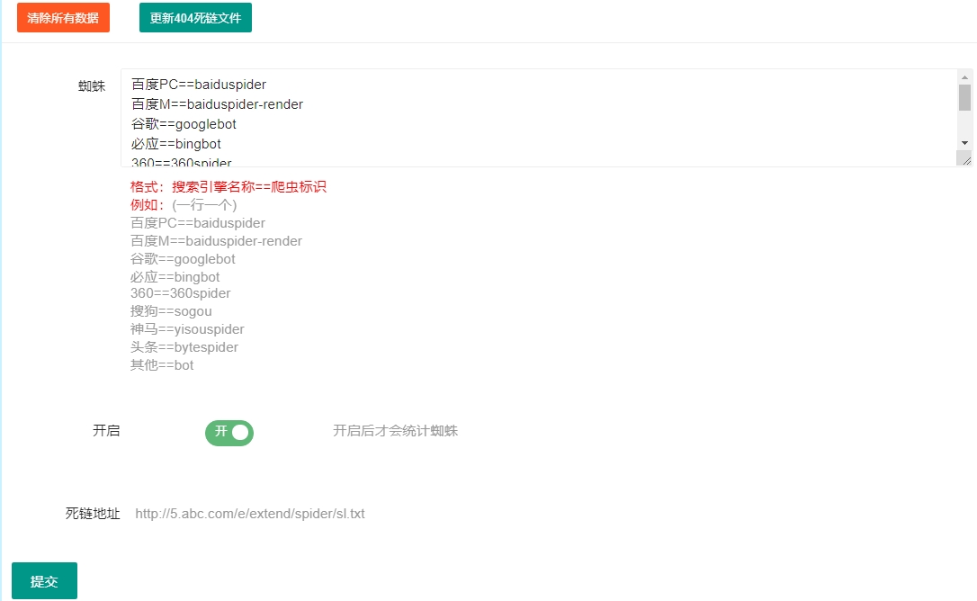Screen dimensions: 977x601
Task: Click the dead link URL sl.txt address
Action: pos(250,514)
